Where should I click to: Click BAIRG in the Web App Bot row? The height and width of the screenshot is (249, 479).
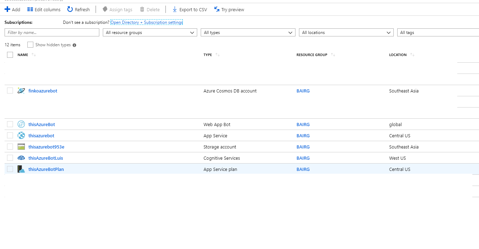pos(303,124)
